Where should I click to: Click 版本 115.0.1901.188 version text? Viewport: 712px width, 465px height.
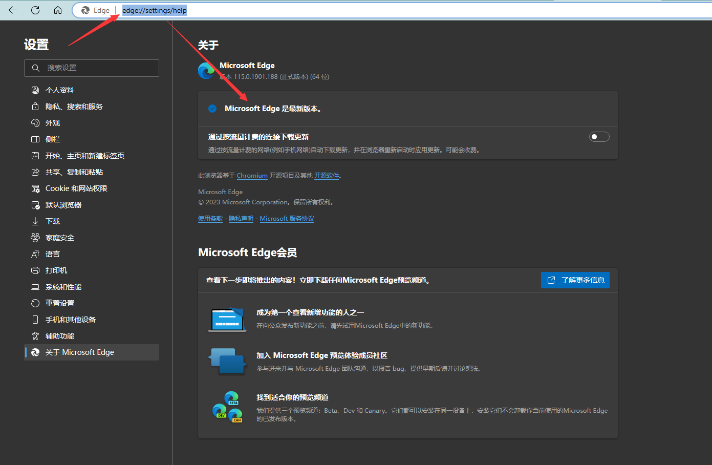[x=274, y=77]
